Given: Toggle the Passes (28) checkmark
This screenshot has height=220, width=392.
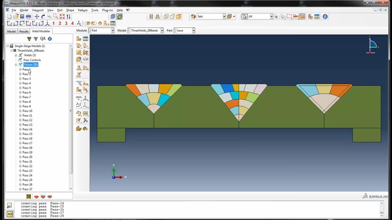Looking at the screenshot, I should coord(21,64).
